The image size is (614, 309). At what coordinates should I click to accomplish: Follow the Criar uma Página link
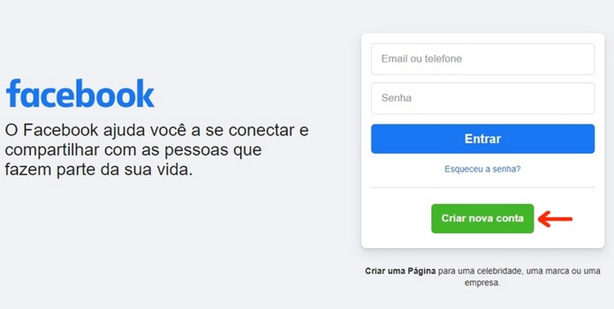coord(400,272)
